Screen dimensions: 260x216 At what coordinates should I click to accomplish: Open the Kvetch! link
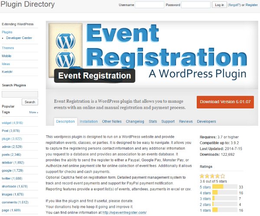coord(7,72)
